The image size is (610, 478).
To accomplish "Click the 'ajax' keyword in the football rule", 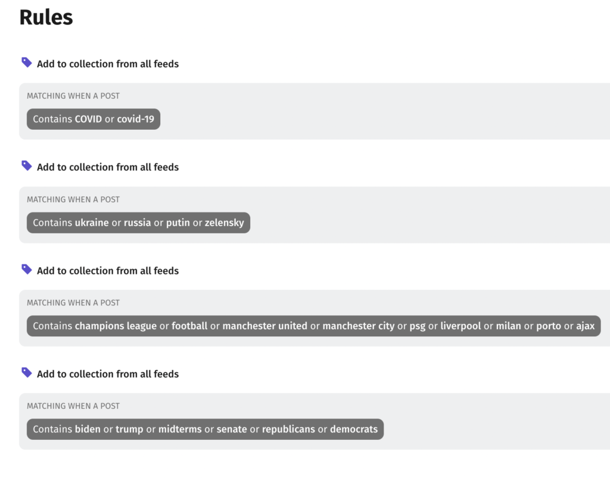I will [586, 326].
